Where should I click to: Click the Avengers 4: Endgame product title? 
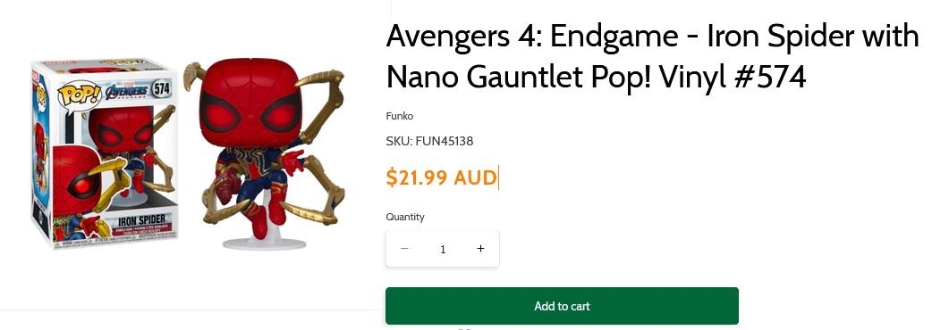coord(652,57)
